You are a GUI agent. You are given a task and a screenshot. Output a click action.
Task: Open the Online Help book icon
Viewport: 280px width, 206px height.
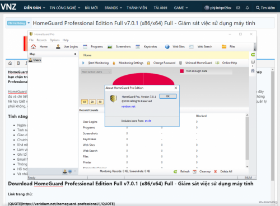[x=217, y=63]
